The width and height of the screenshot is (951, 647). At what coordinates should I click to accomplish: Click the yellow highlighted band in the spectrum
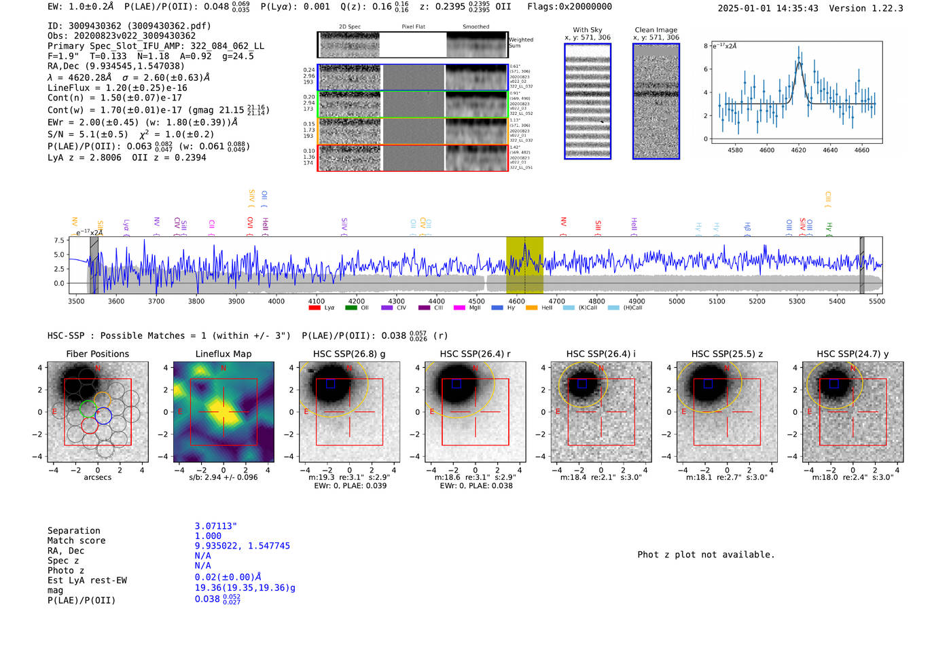[x=524, y=265]
